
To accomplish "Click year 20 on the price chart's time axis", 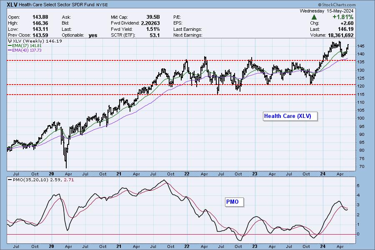I will tap(51, 174).
